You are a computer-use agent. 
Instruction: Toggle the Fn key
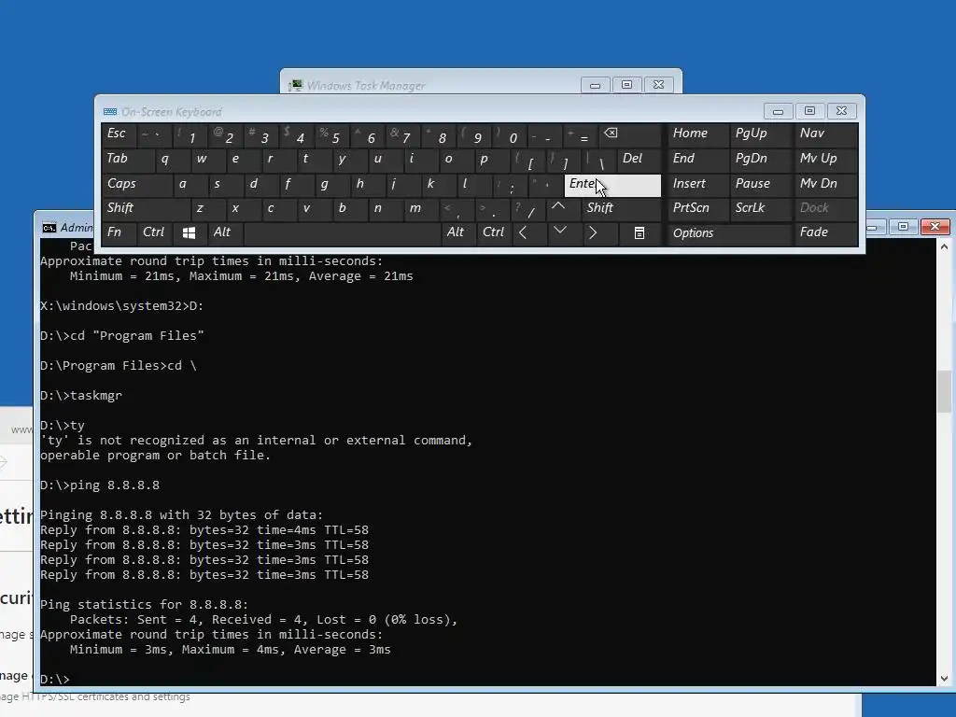coord(119,232)
